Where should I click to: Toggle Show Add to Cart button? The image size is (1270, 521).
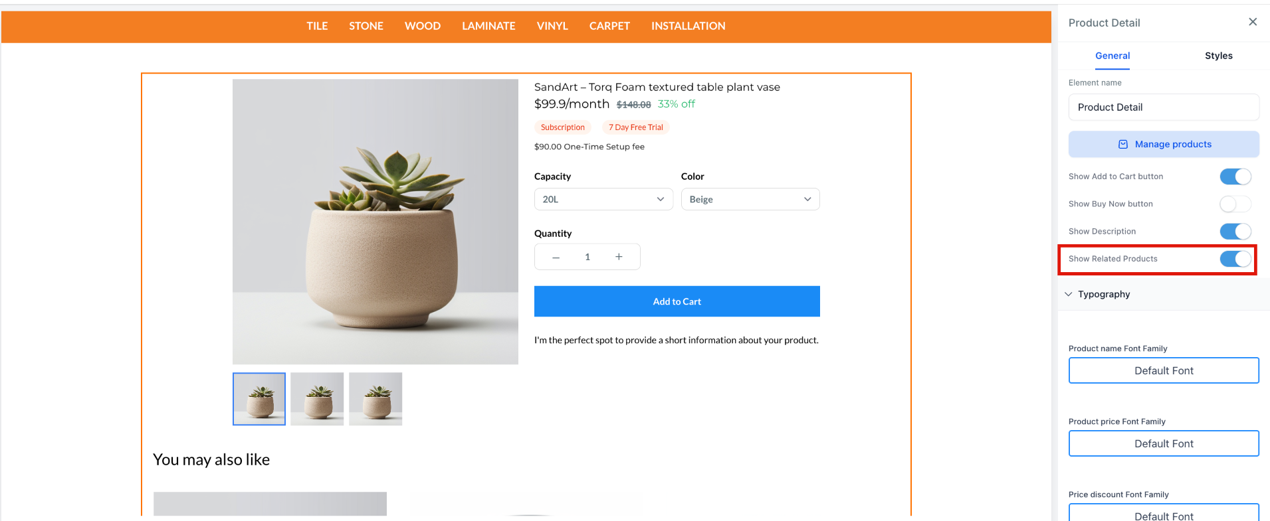[1235, 177]
